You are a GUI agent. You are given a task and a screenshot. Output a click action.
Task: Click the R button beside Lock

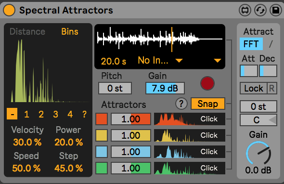click(x=271, y=88)
